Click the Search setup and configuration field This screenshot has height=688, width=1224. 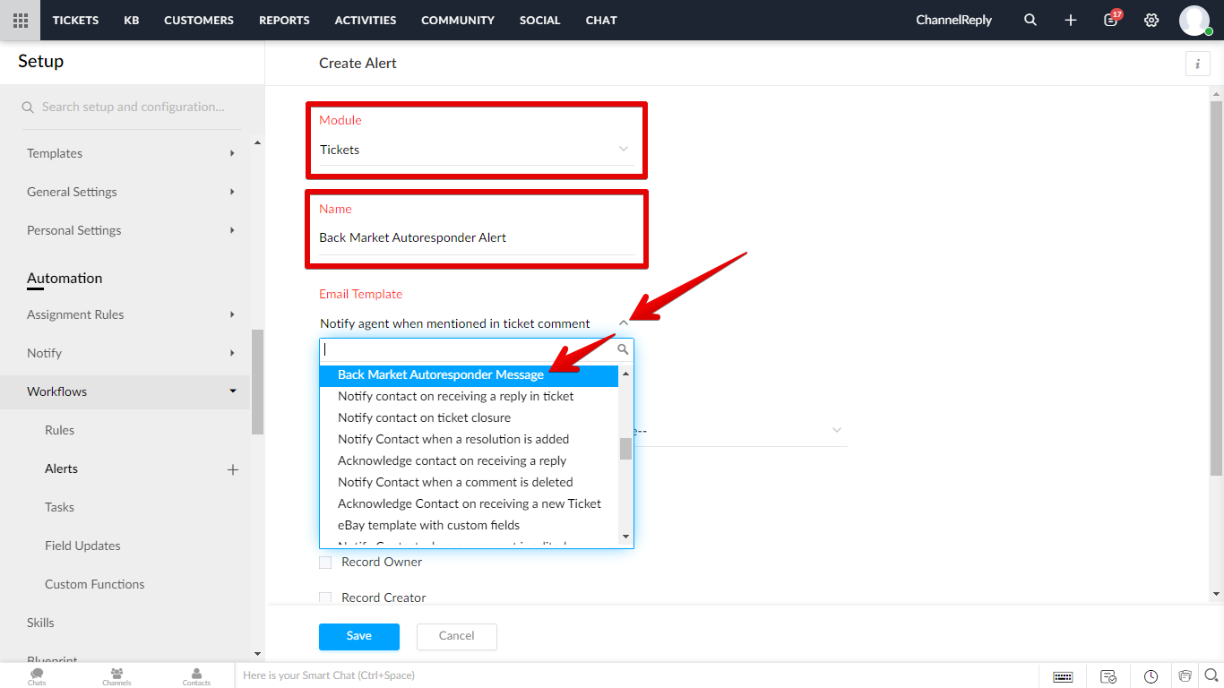[133, 107]
